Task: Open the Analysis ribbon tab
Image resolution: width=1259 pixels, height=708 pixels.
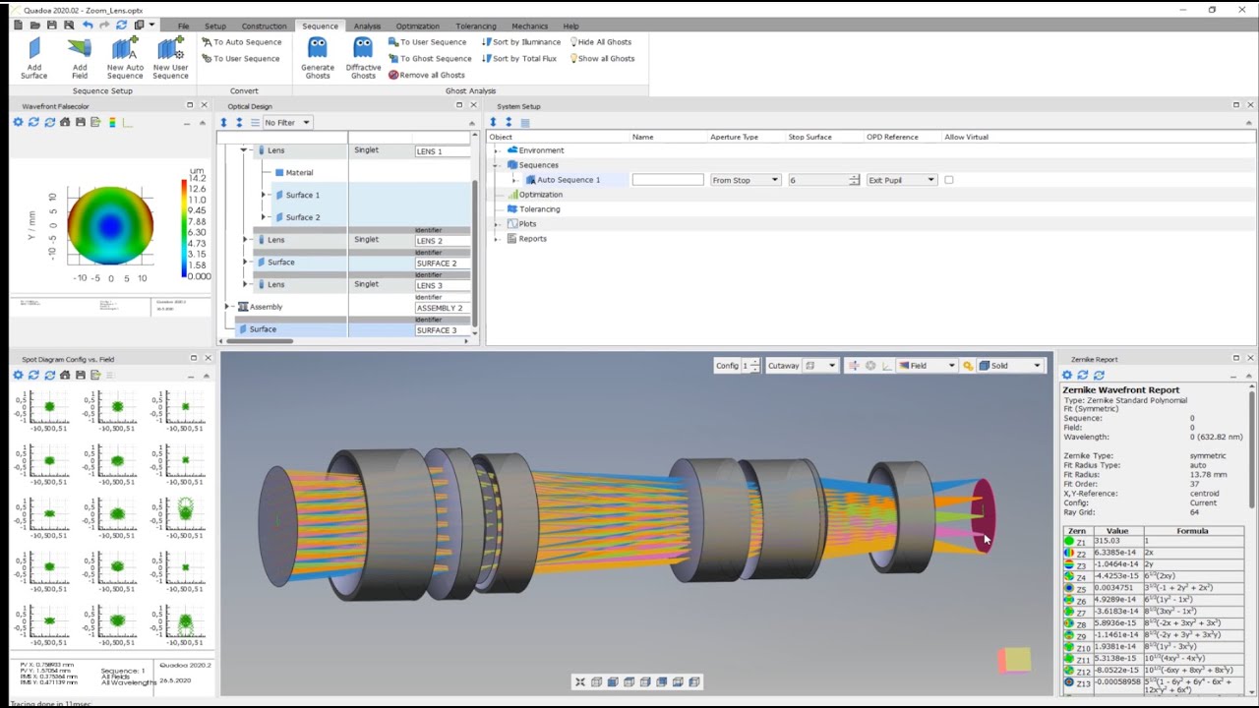Action: point(367,26)
